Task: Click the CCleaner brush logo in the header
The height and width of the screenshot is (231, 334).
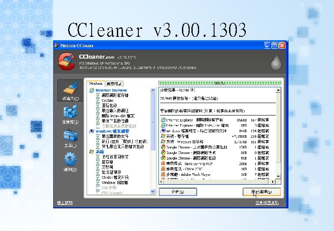Action: point(67,62)
